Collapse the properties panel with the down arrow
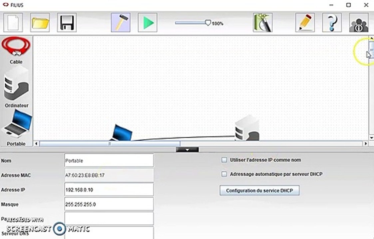 click(187, 150)
